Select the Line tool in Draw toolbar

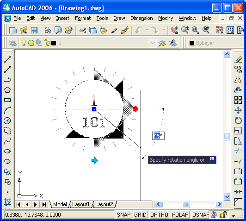tap(7, 59)
